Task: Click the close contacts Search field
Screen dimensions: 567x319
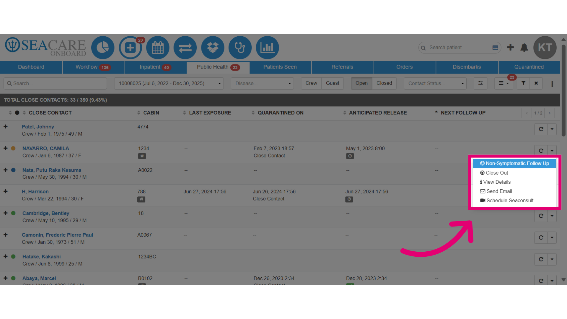Action: click(55, 83)
